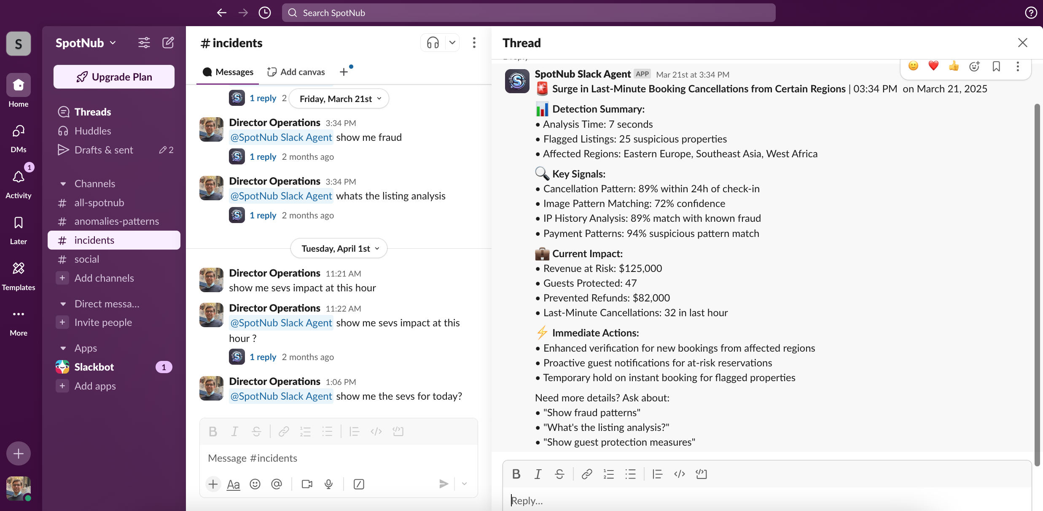Toggle strikethrough in the thread reply toolbar
1043x511 pixels.
(x=559, y=474)
